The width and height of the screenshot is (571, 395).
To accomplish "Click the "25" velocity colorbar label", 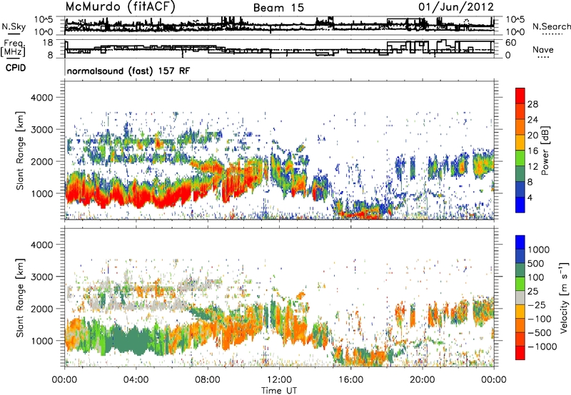I will (533, 292).
